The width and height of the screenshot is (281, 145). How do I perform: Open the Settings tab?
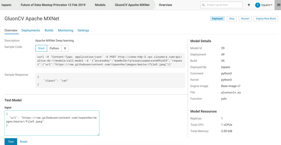tap(83, 30)
